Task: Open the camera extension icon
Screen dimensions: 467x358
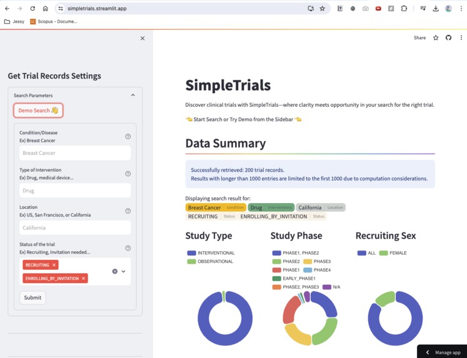Action: tap(366, 9)
